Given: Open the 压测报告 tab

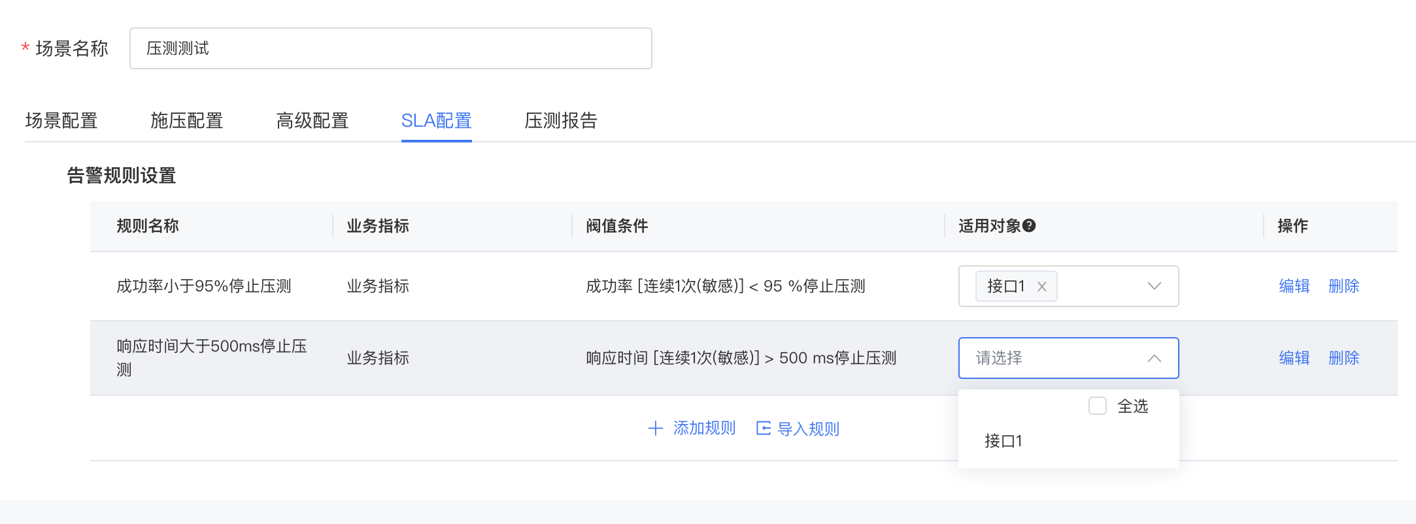Looking at the screenshot, I should click(561, 121).
